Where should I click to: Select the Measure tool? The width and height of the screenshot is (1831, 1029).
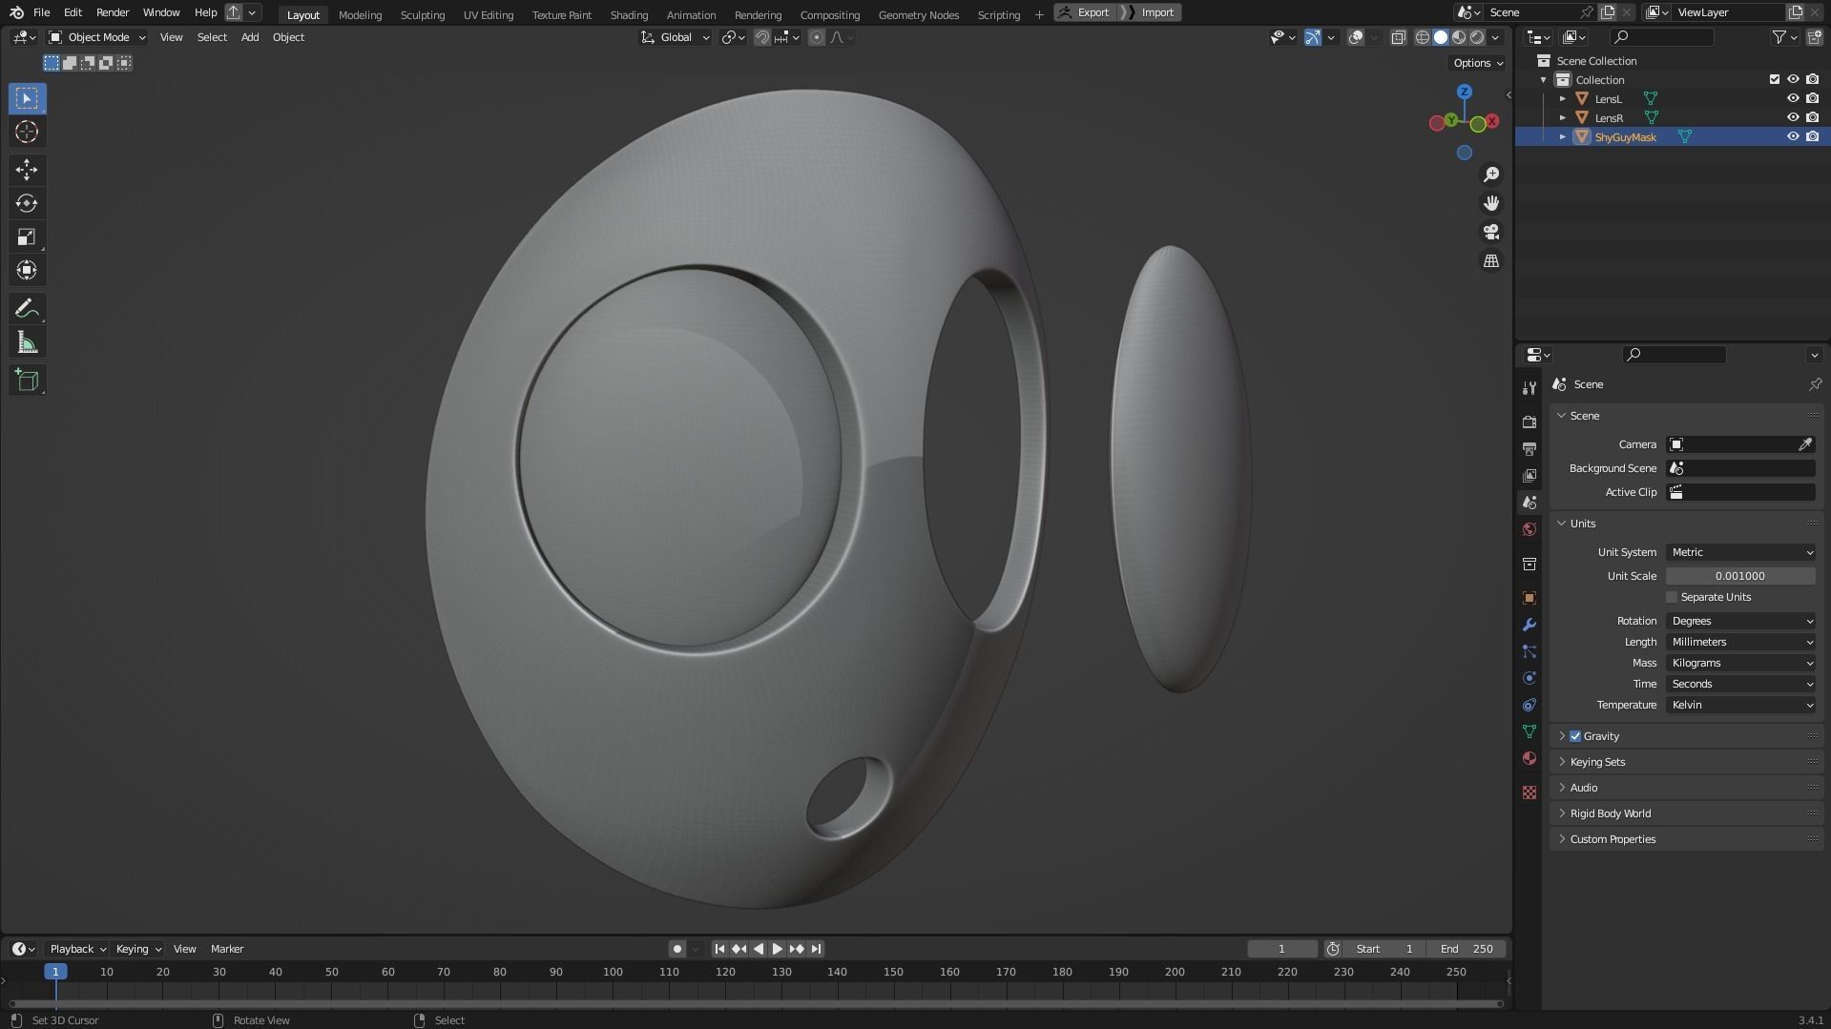pos(27,342)
